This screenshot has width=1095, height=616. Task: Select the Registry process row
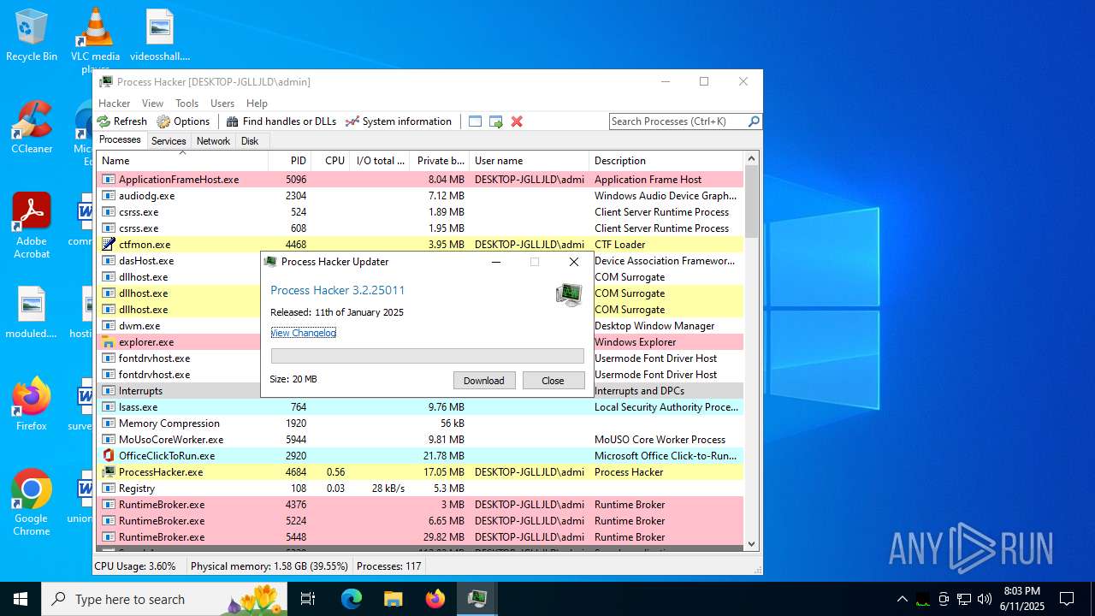pos(420,489)
